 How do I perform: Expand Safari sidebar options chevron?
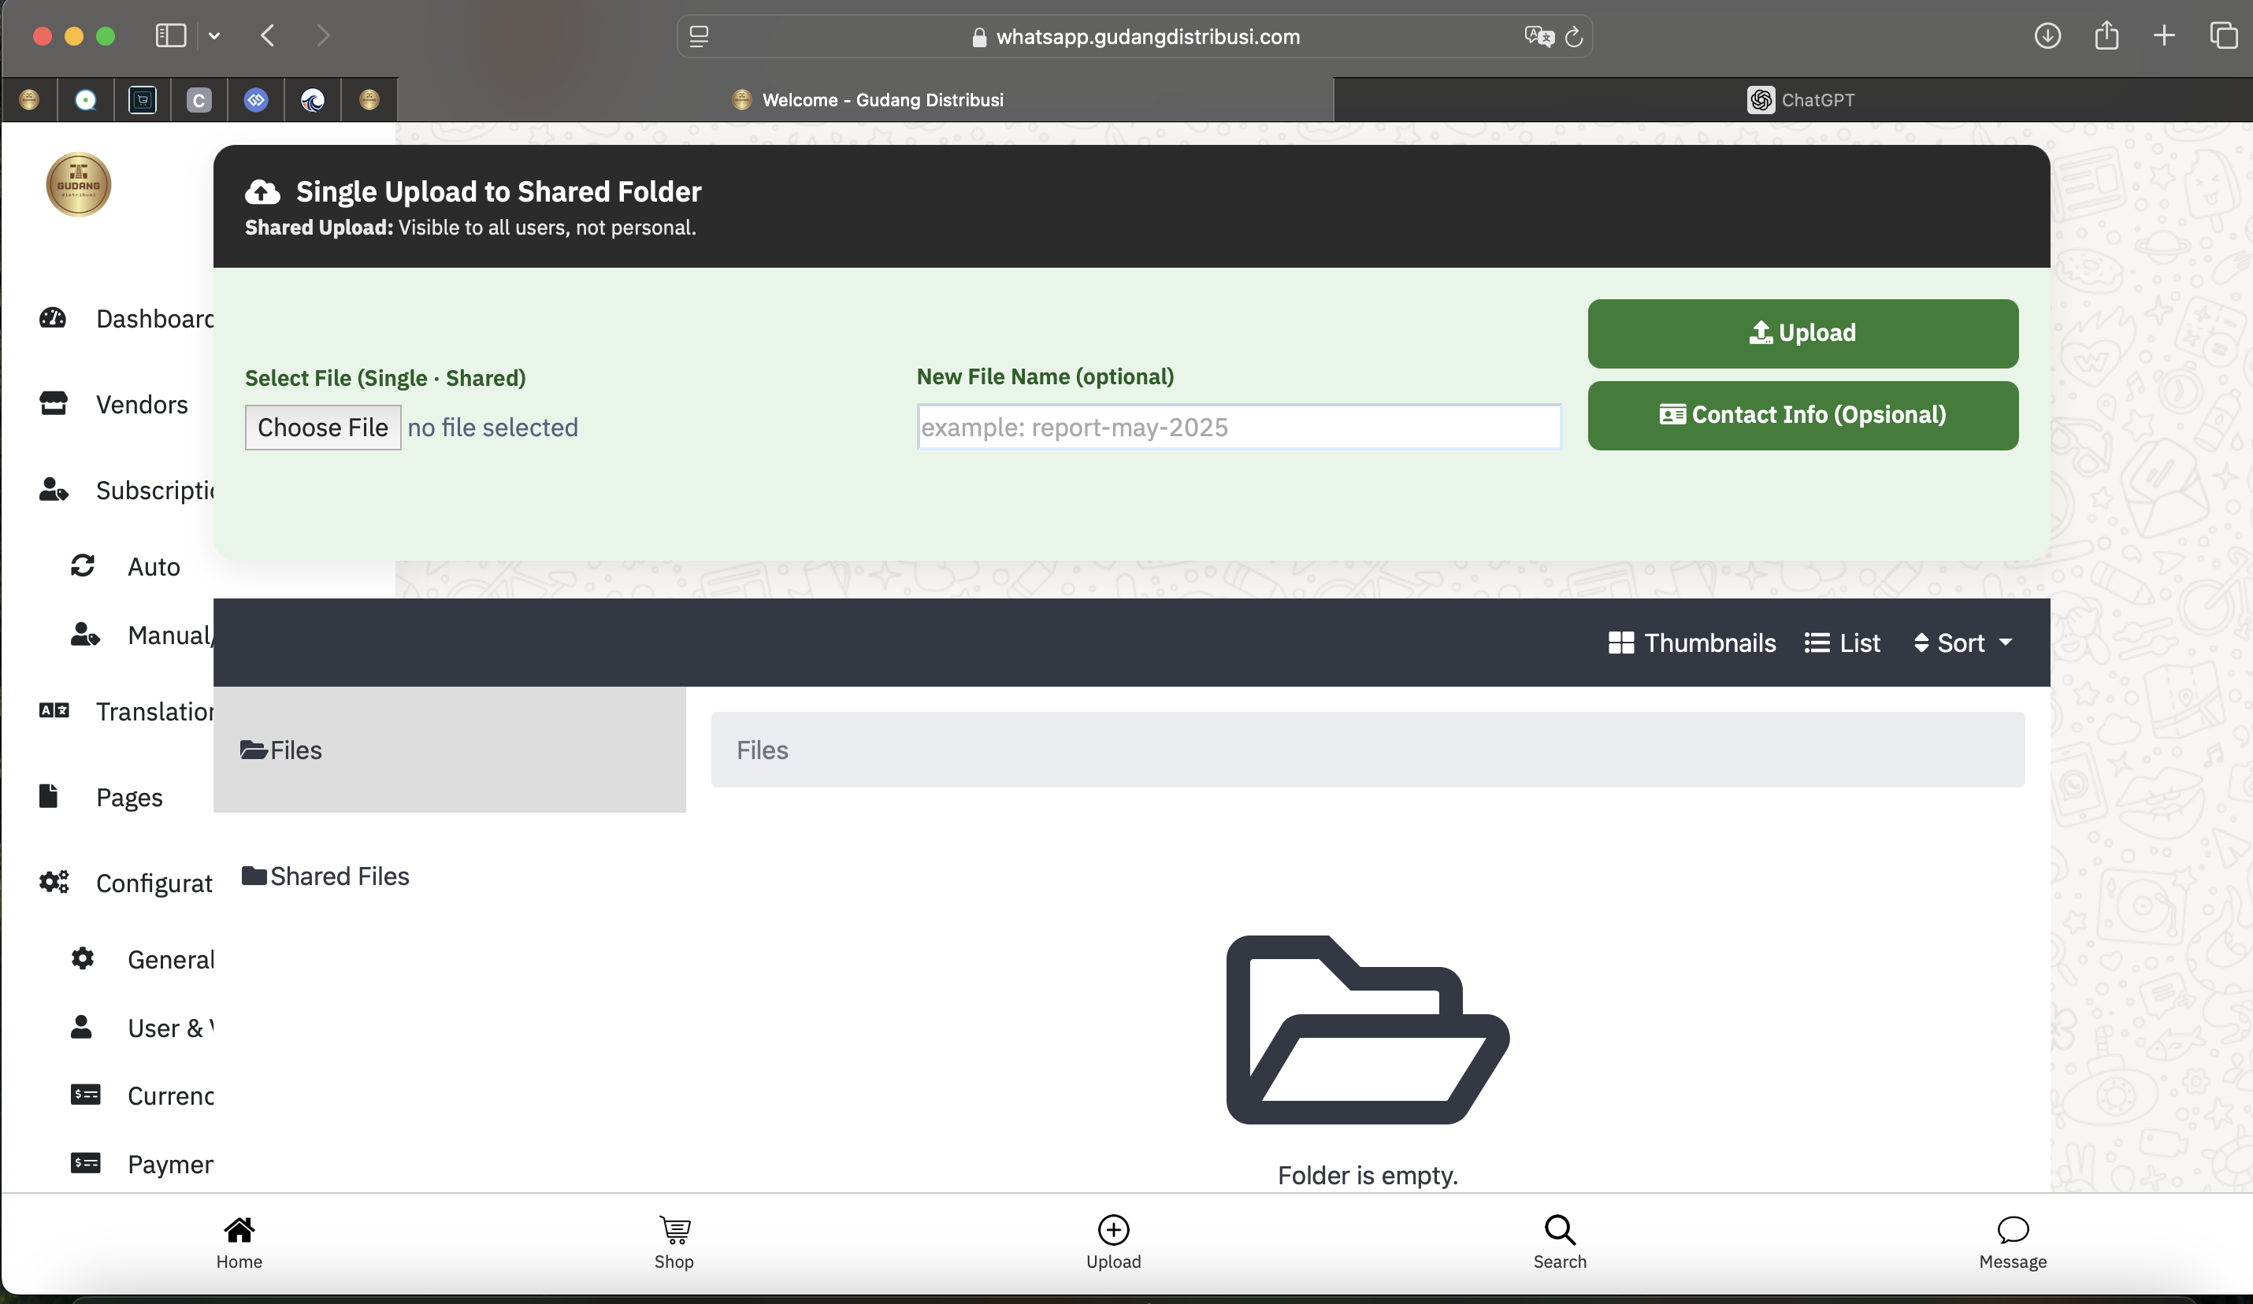(x=214, y=35)
